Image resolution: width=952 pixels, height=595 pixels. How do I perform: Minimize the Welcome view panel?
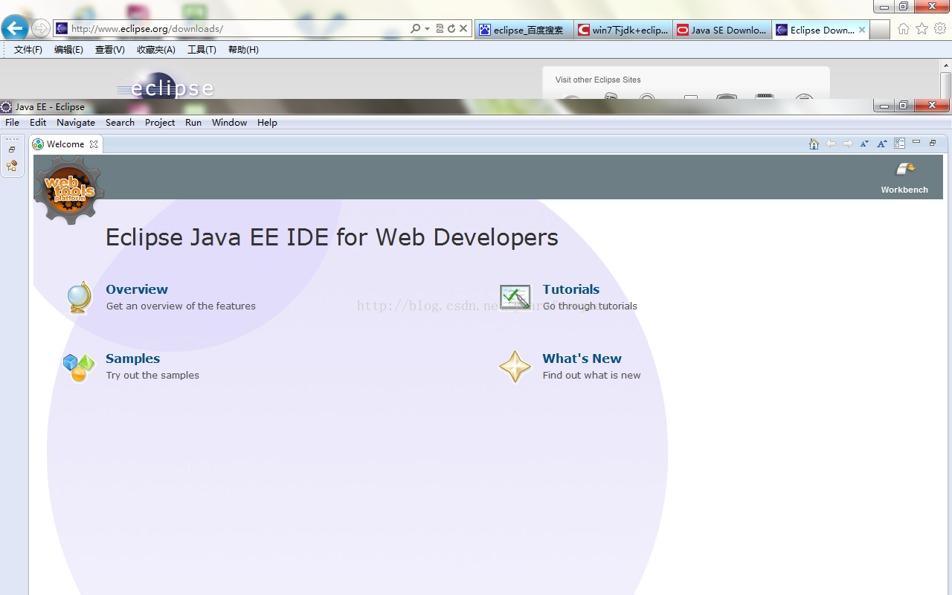point(916,142)
